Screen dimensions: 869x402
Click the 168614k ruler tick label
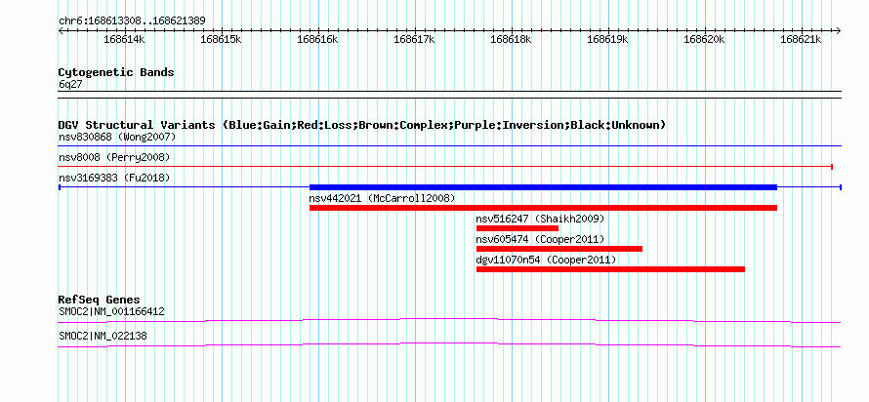coord(124,39)
